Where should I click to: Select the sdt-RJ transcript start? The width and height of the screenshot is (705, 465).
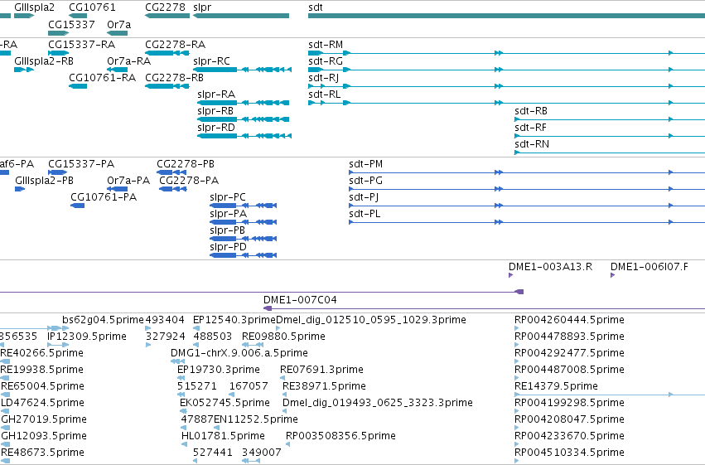point(311,86)
